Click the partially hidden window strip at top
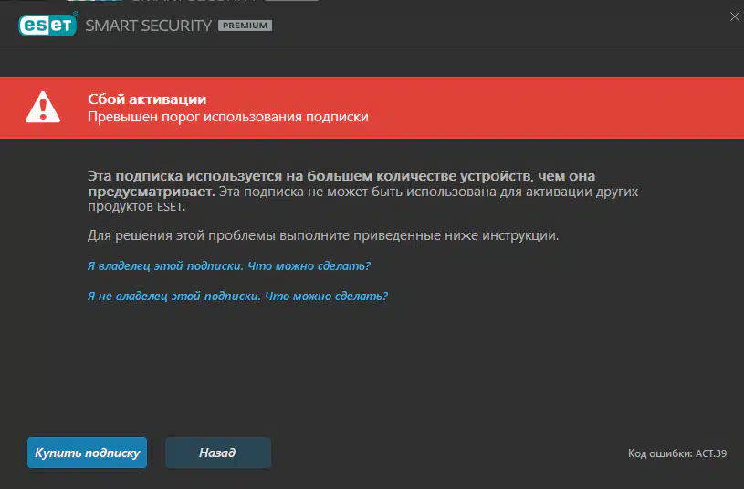Screen dimensions: 744x489 (x=190, y=1)
